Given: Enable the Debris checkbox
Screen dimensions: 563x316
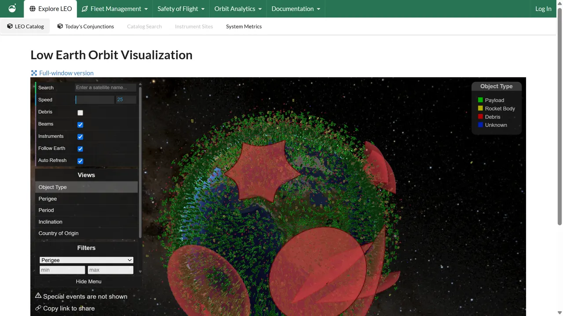Looking at the screenshot, I should pos(80,112).
